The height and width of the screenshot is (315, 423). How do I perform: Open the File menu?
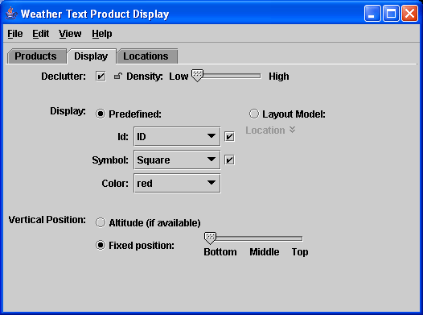15,34
